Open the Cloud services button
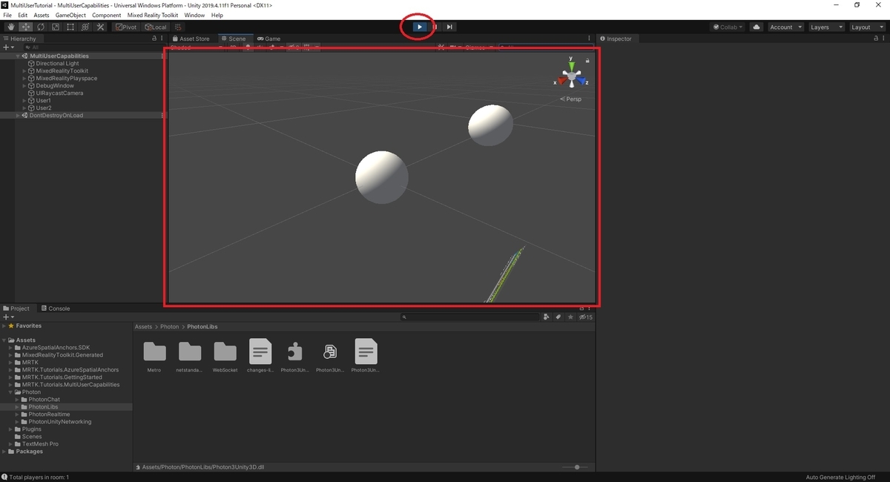This screenshot has height=482, width=890. click(x=756, y=27)
